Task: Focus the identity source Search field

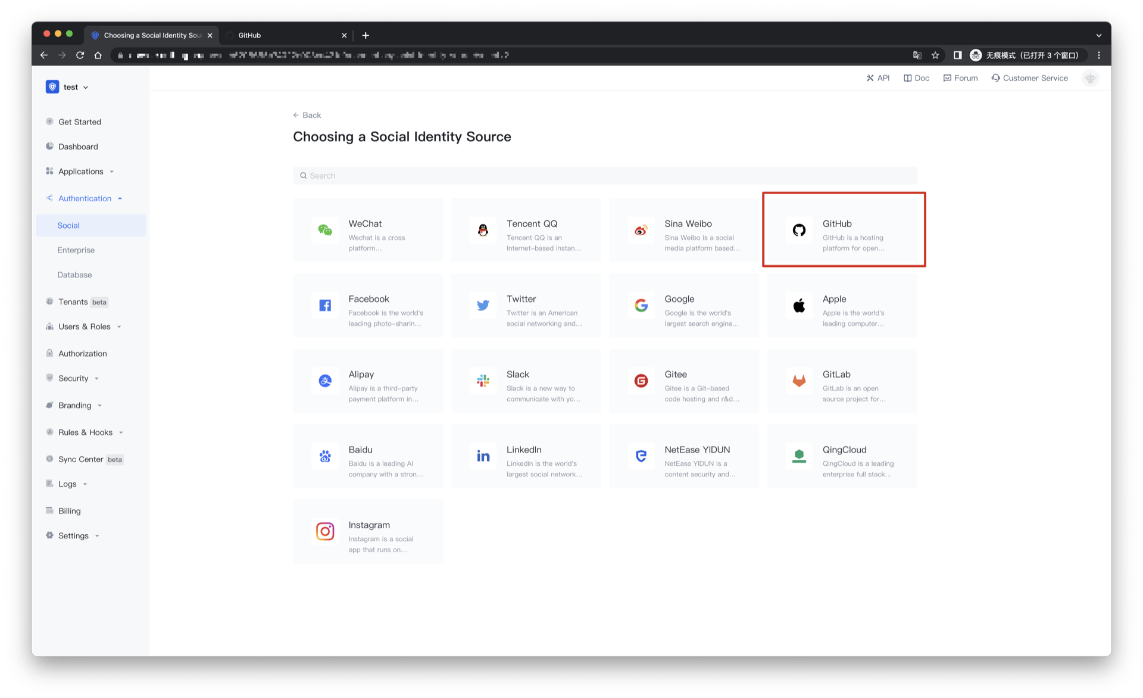Action: click(604, 176)
